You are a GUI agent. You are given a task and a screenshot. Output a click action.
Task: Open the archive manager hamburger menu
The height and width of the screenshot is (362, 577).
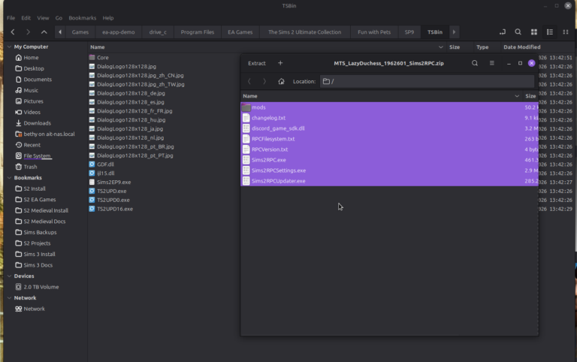[x=492, y=63]
